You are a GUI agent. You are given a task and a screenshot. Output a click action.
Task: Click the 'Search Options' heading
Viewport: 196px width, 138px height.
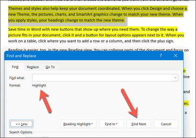point(21,132)
